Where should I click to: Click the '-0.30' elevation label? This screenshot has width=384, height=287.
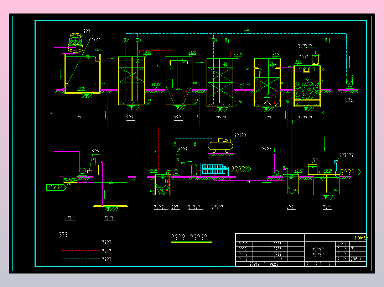pyautogui.click(x=81, y=88)
